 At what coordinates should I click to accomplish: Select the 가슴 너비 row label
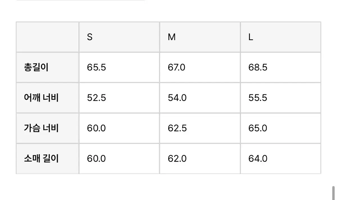[41, 128]
